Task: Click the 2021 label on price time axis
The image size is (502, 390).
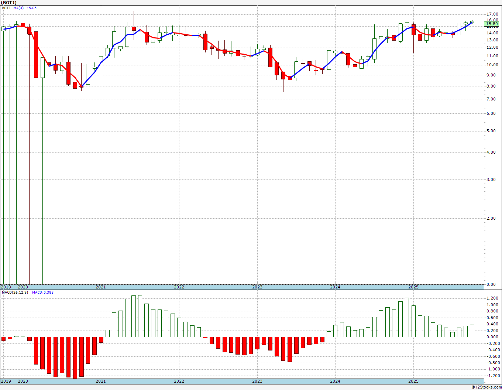Action: (100, 287)
